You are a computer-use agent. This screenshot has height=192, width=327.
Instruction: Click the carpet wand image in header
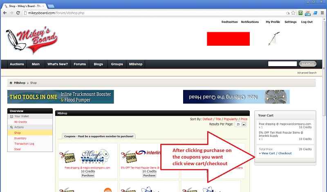point(274,39)
